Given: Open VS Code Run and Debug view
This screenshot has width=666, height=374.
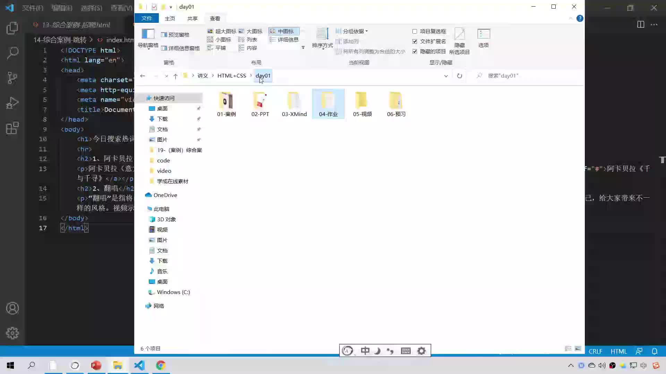Looking at the screenshot, I should (12, 103).
